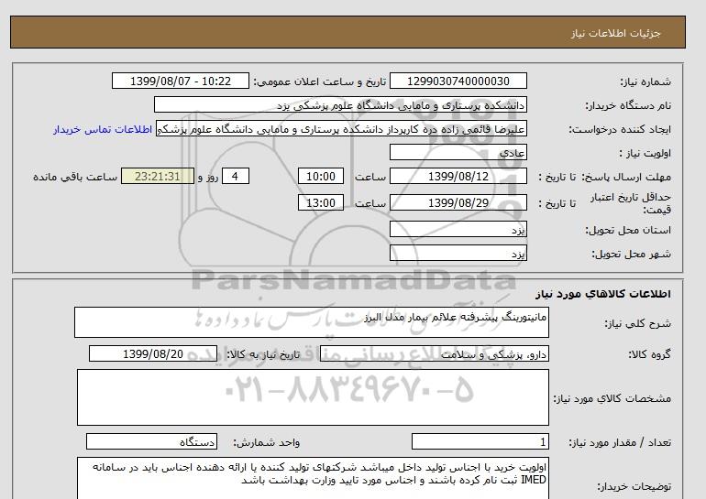The image size is (706, 499).
Task: Click the response deadline time field 10:00
Action: pos(321,176)
